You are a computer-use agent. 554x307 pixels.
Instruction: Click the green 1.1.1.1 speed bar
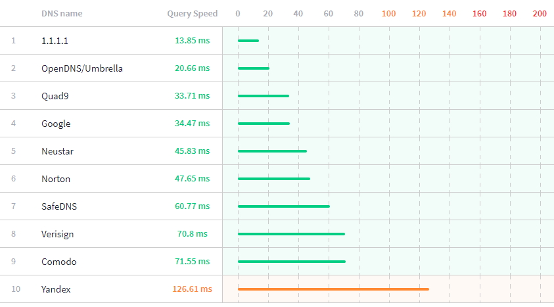pos(248,41)
